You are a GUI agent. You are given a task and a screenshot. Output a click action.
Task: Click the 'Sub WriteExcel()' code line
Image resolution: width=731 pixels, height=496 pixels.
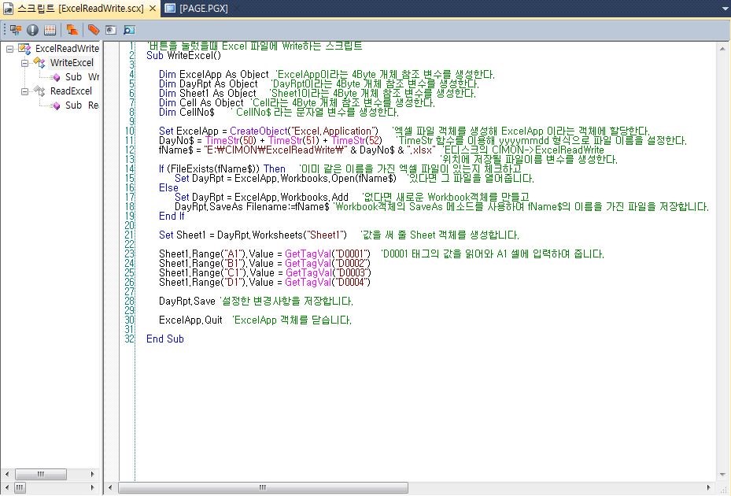183,56
